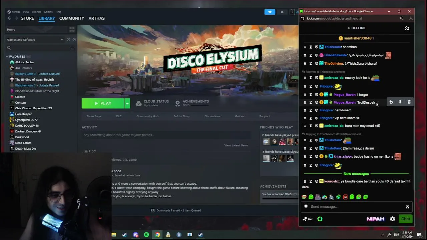
Task: Open Disco Elysium achievements trophy icon
Action: (177, 103)
